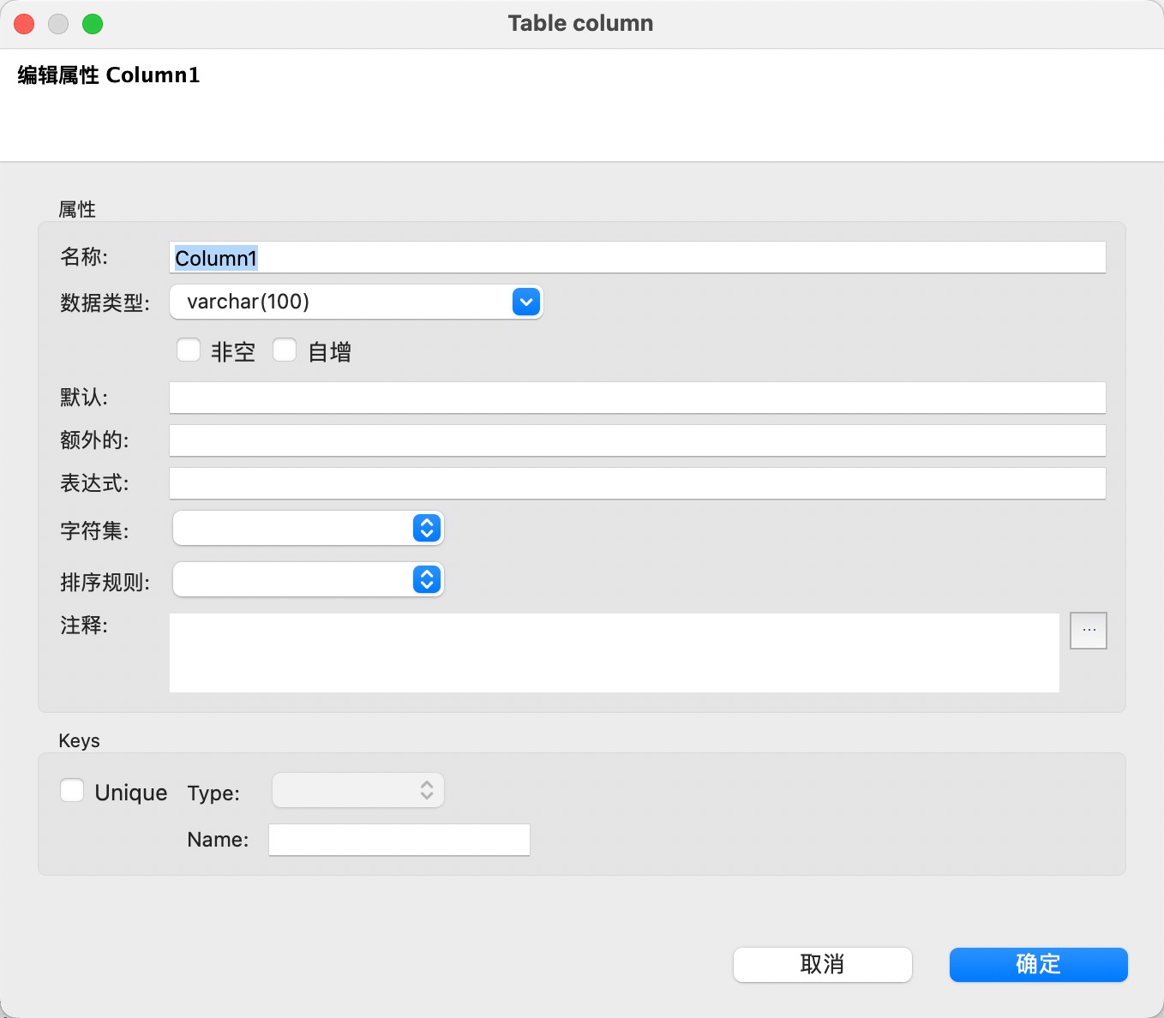Focus the 额外的 input field

(x=636, y=440)
